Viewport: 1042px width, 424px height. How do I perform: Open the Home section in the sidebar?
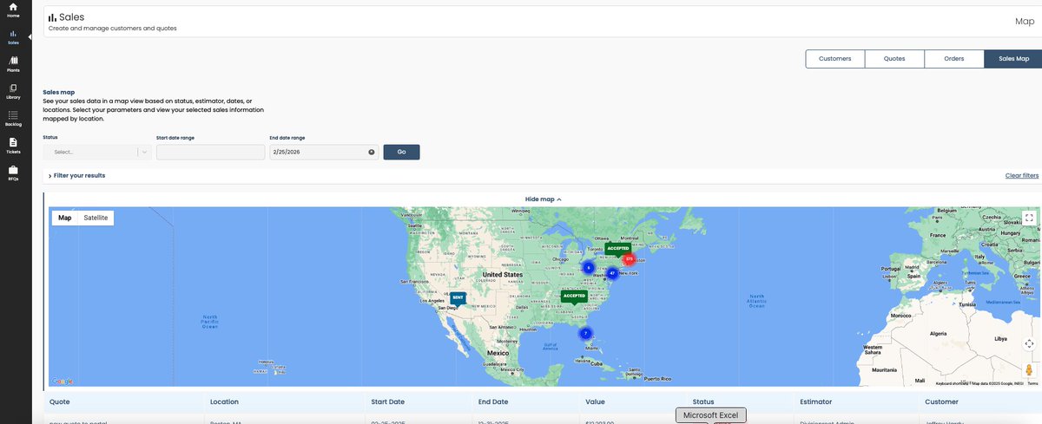[x=13, y=10]
